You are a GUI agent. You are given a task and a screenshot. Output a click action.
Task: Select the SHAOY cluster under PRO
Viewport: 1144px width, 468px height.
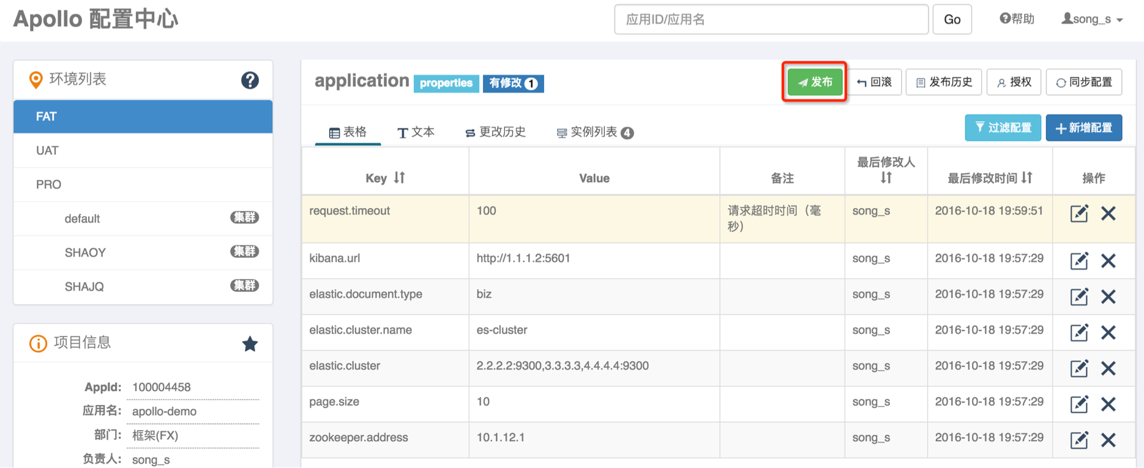point(85,253)
